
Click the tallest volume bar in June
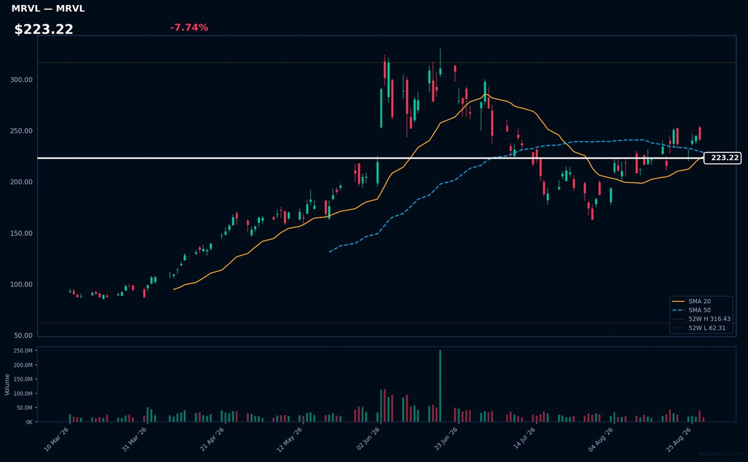(x=440, y=386)
